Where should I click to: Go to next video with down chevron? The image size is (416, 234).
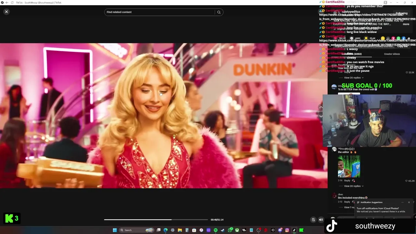pyautogui.click(x=321, y=116)
